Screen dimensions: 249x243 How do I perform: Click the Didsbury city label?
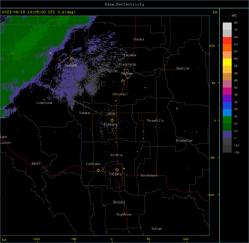pos(111,124)
